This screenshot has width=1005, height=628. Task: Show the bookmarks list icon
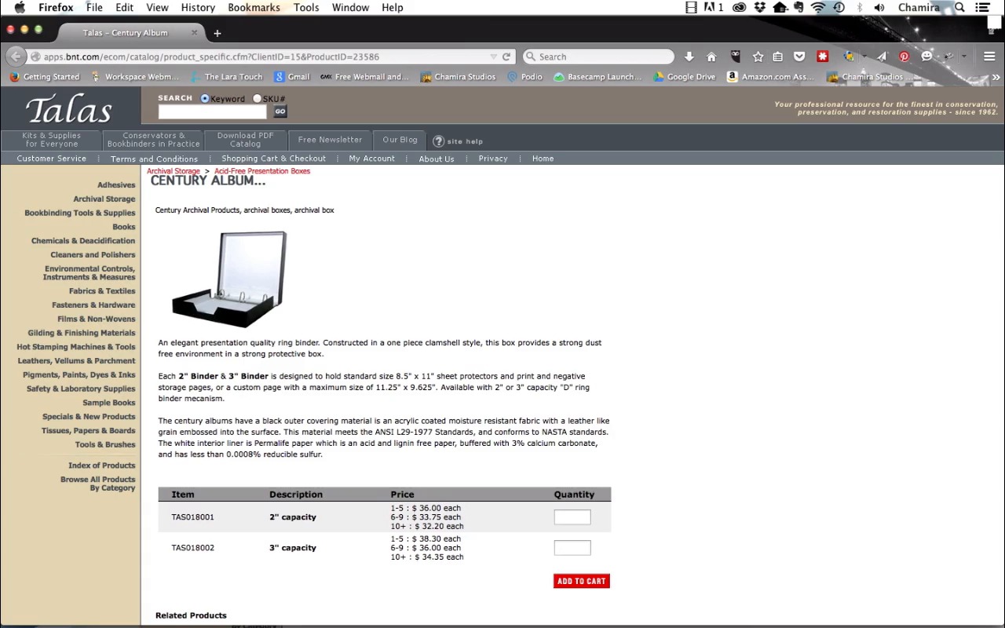coord(777,57)
